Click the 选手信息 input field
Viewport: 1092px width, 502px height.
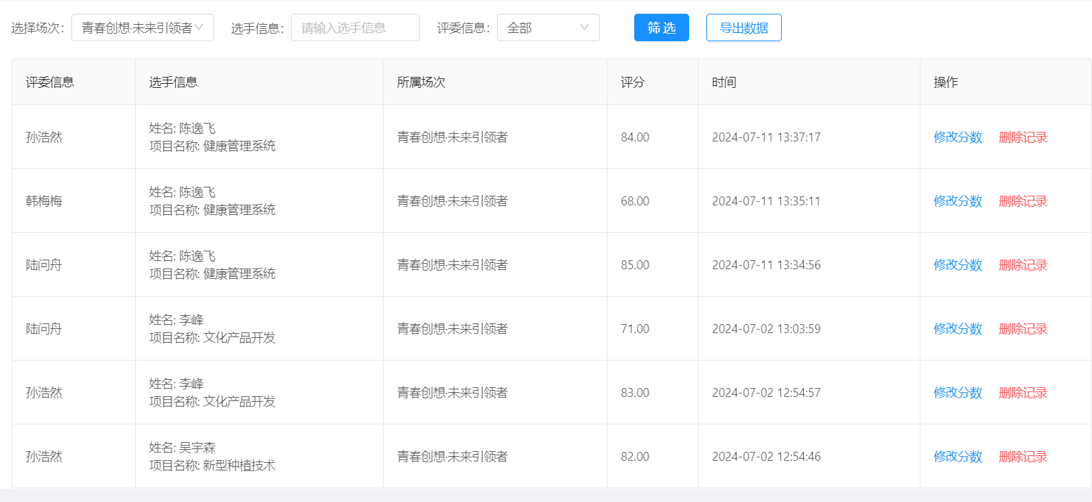pos(356,27)
